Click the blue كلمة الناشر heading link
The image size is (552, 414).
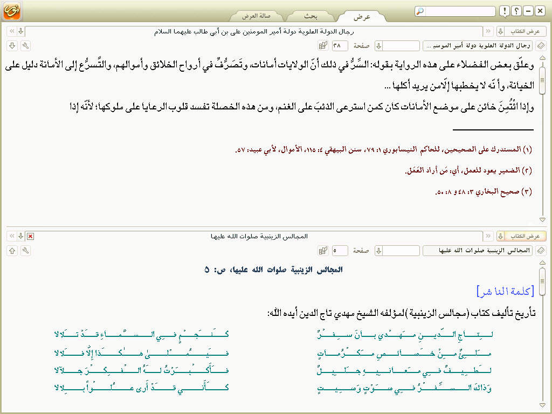[505, 292]
